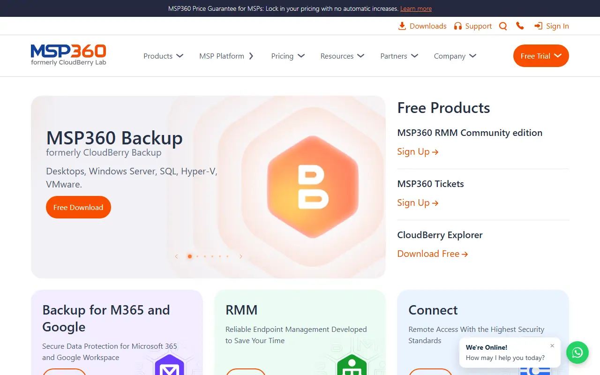Expand the Products menu
Viewport: 600px width, 375px height.
point(163,56)
